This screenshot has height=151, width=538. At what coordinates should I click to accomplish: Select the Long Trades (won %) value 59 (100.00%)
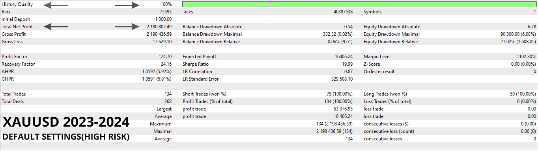(x=523, y=94)
